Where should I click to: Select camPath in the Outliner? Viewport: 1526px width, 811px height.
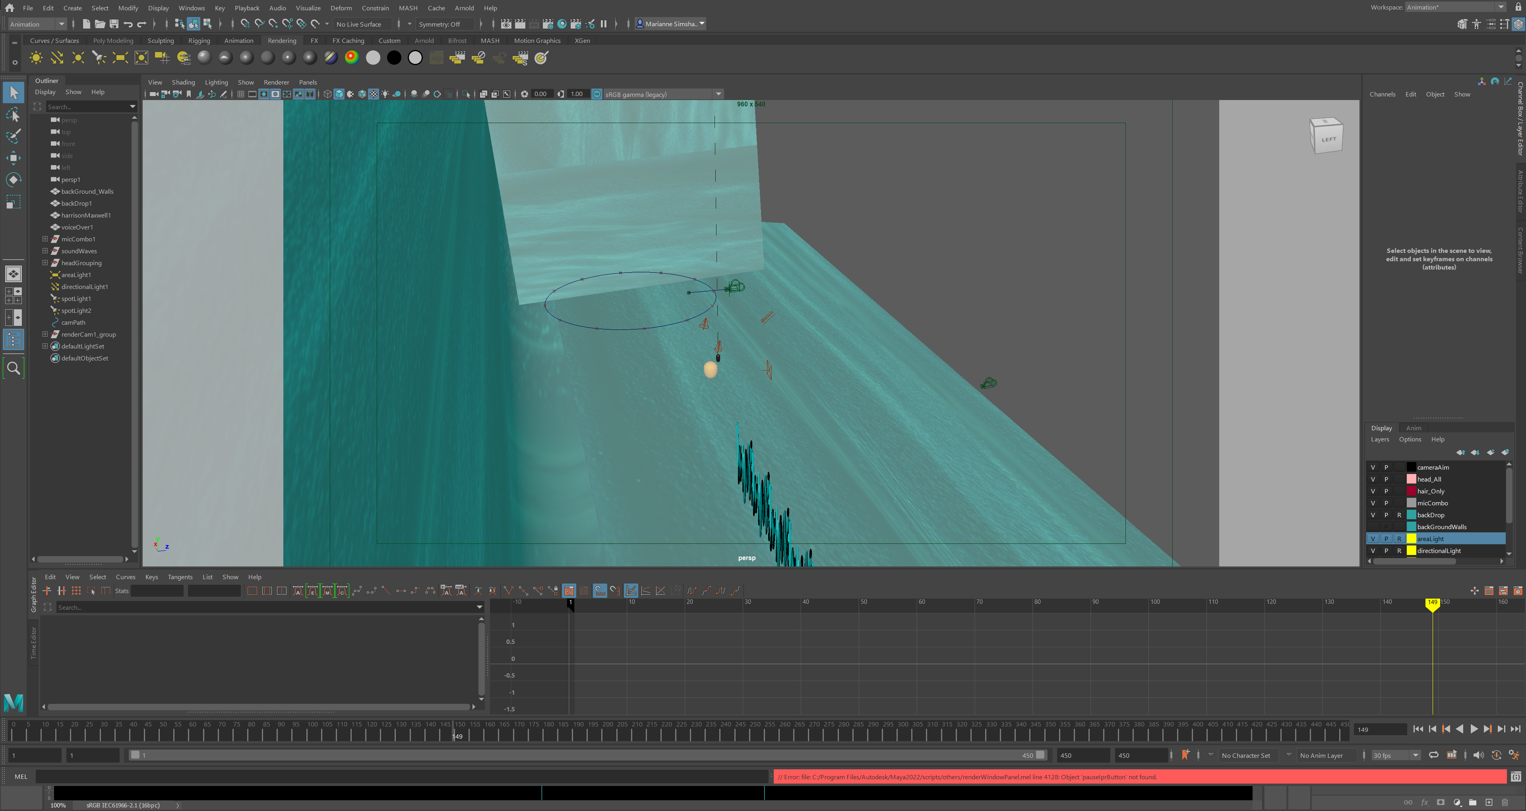coord(73,322)
